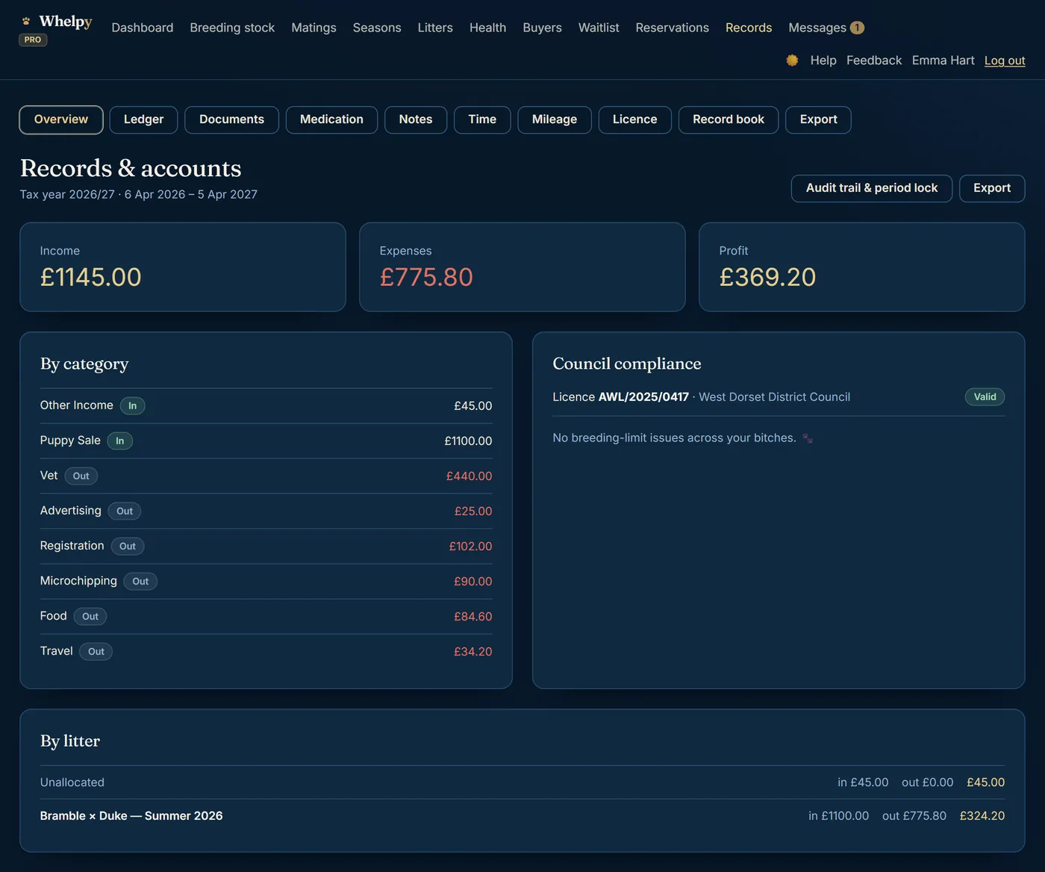Select the Overview tab
The height and width of the screenshot is (872, 1045).
click(61, 119)
